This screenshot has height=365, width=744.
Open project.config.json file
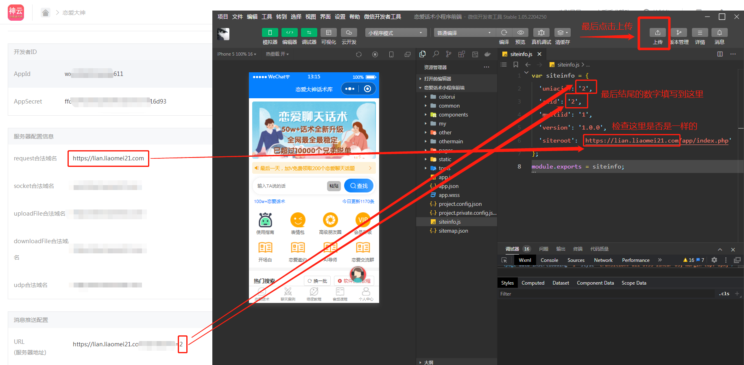(460, 204)
